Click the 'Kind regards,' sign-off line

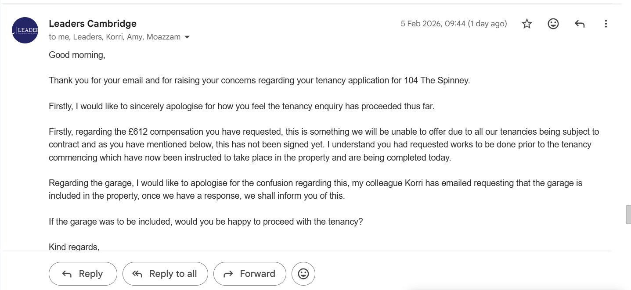point(74,247)
